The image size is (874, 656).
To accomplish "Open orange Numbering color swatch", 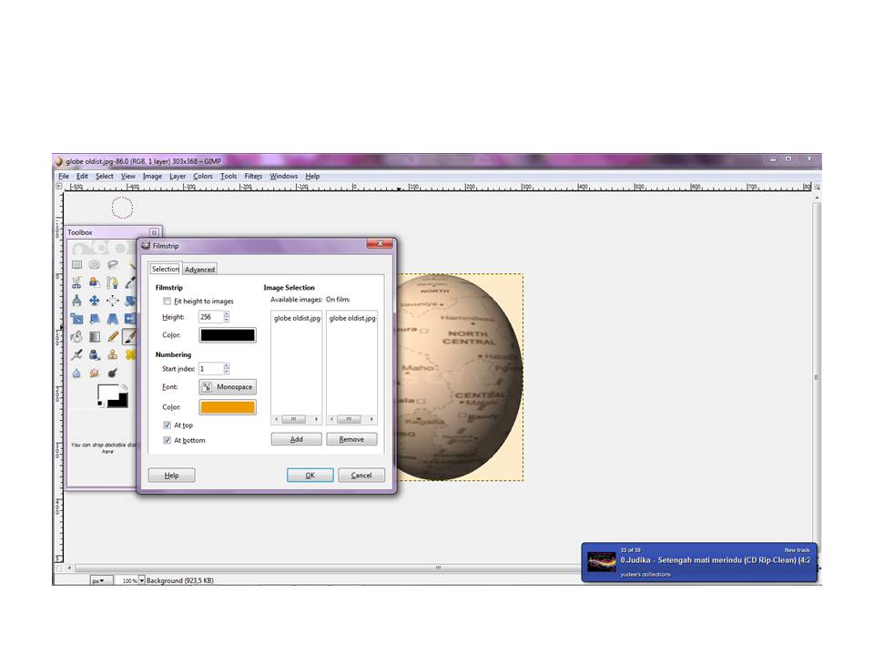I will pos(228,407).
